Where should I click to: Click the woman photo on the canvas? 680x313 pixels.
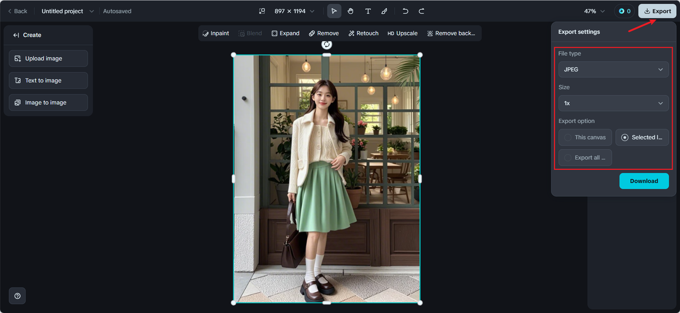click(327, 179)
